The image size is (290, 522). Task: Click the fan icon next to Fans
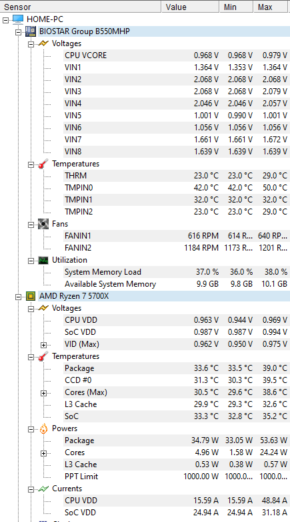[43, 224]
